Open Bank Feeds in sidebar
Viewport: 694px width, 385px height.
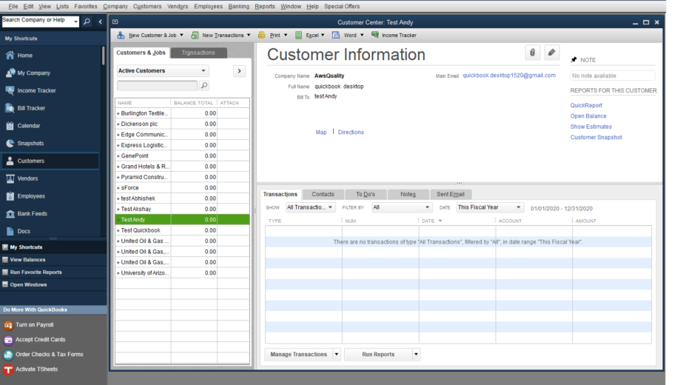[x=32, y=214]
